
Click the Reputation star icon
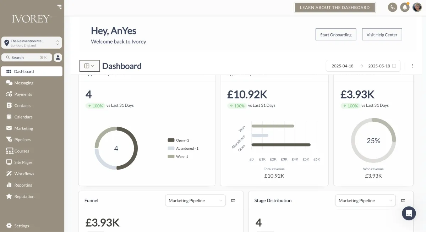(x=9, y=196)
